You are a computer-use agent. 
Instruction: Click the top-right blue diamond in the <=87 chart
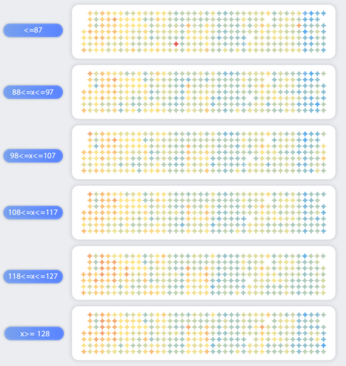point(323,13)
